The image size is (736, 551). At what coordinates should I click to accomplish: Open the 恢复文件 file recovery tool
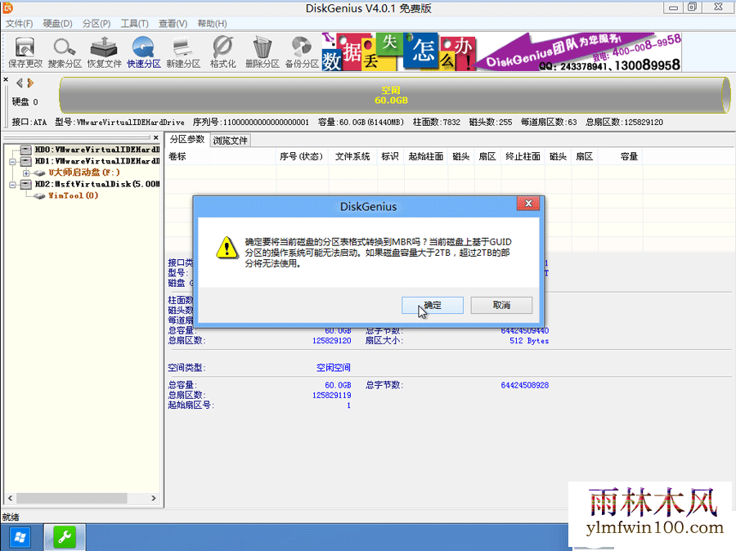[x=104, y=52]
